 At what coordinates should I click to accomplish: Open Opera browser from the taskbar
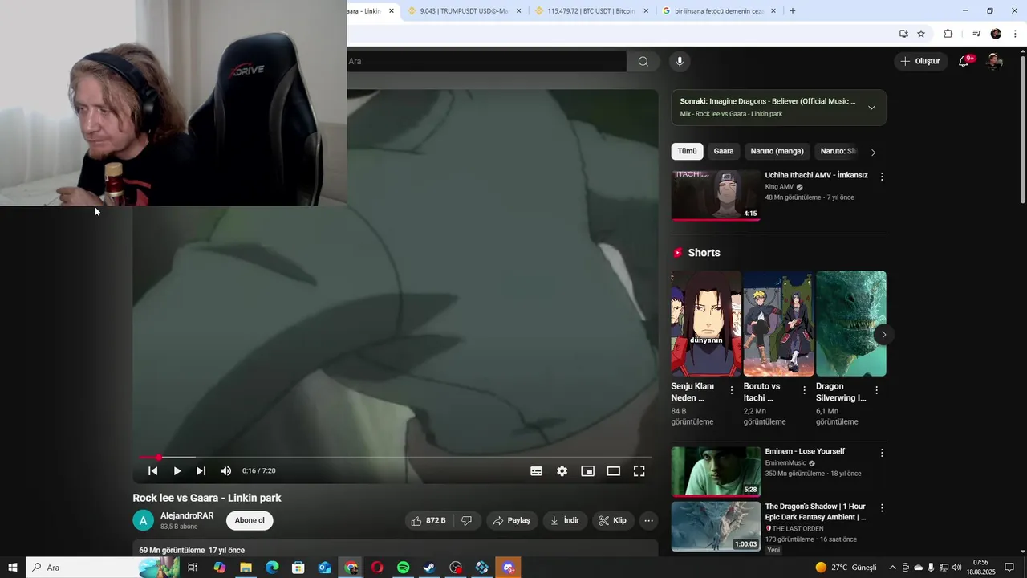point(377,568)
